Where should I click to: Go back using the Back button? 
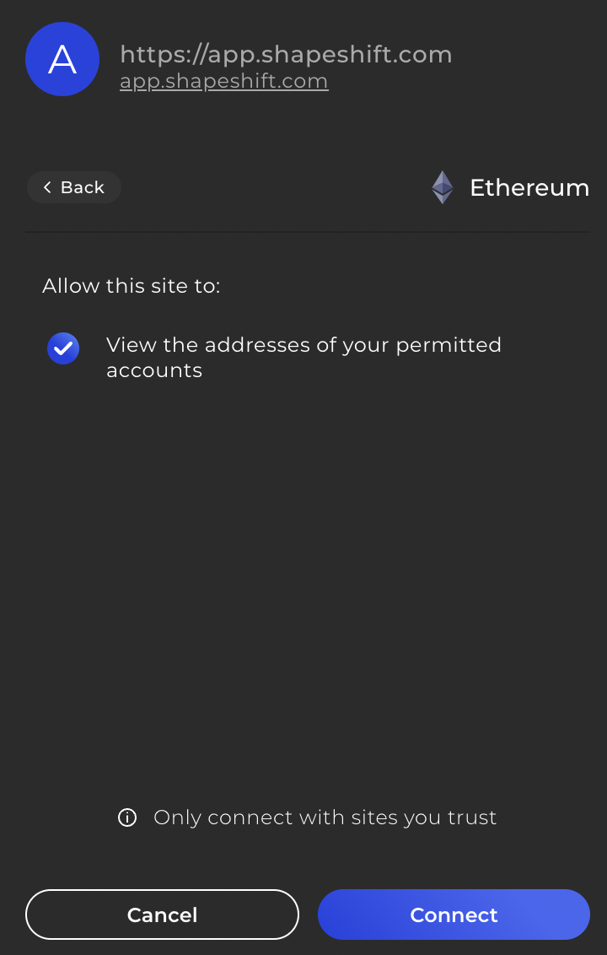pos(74,187)
